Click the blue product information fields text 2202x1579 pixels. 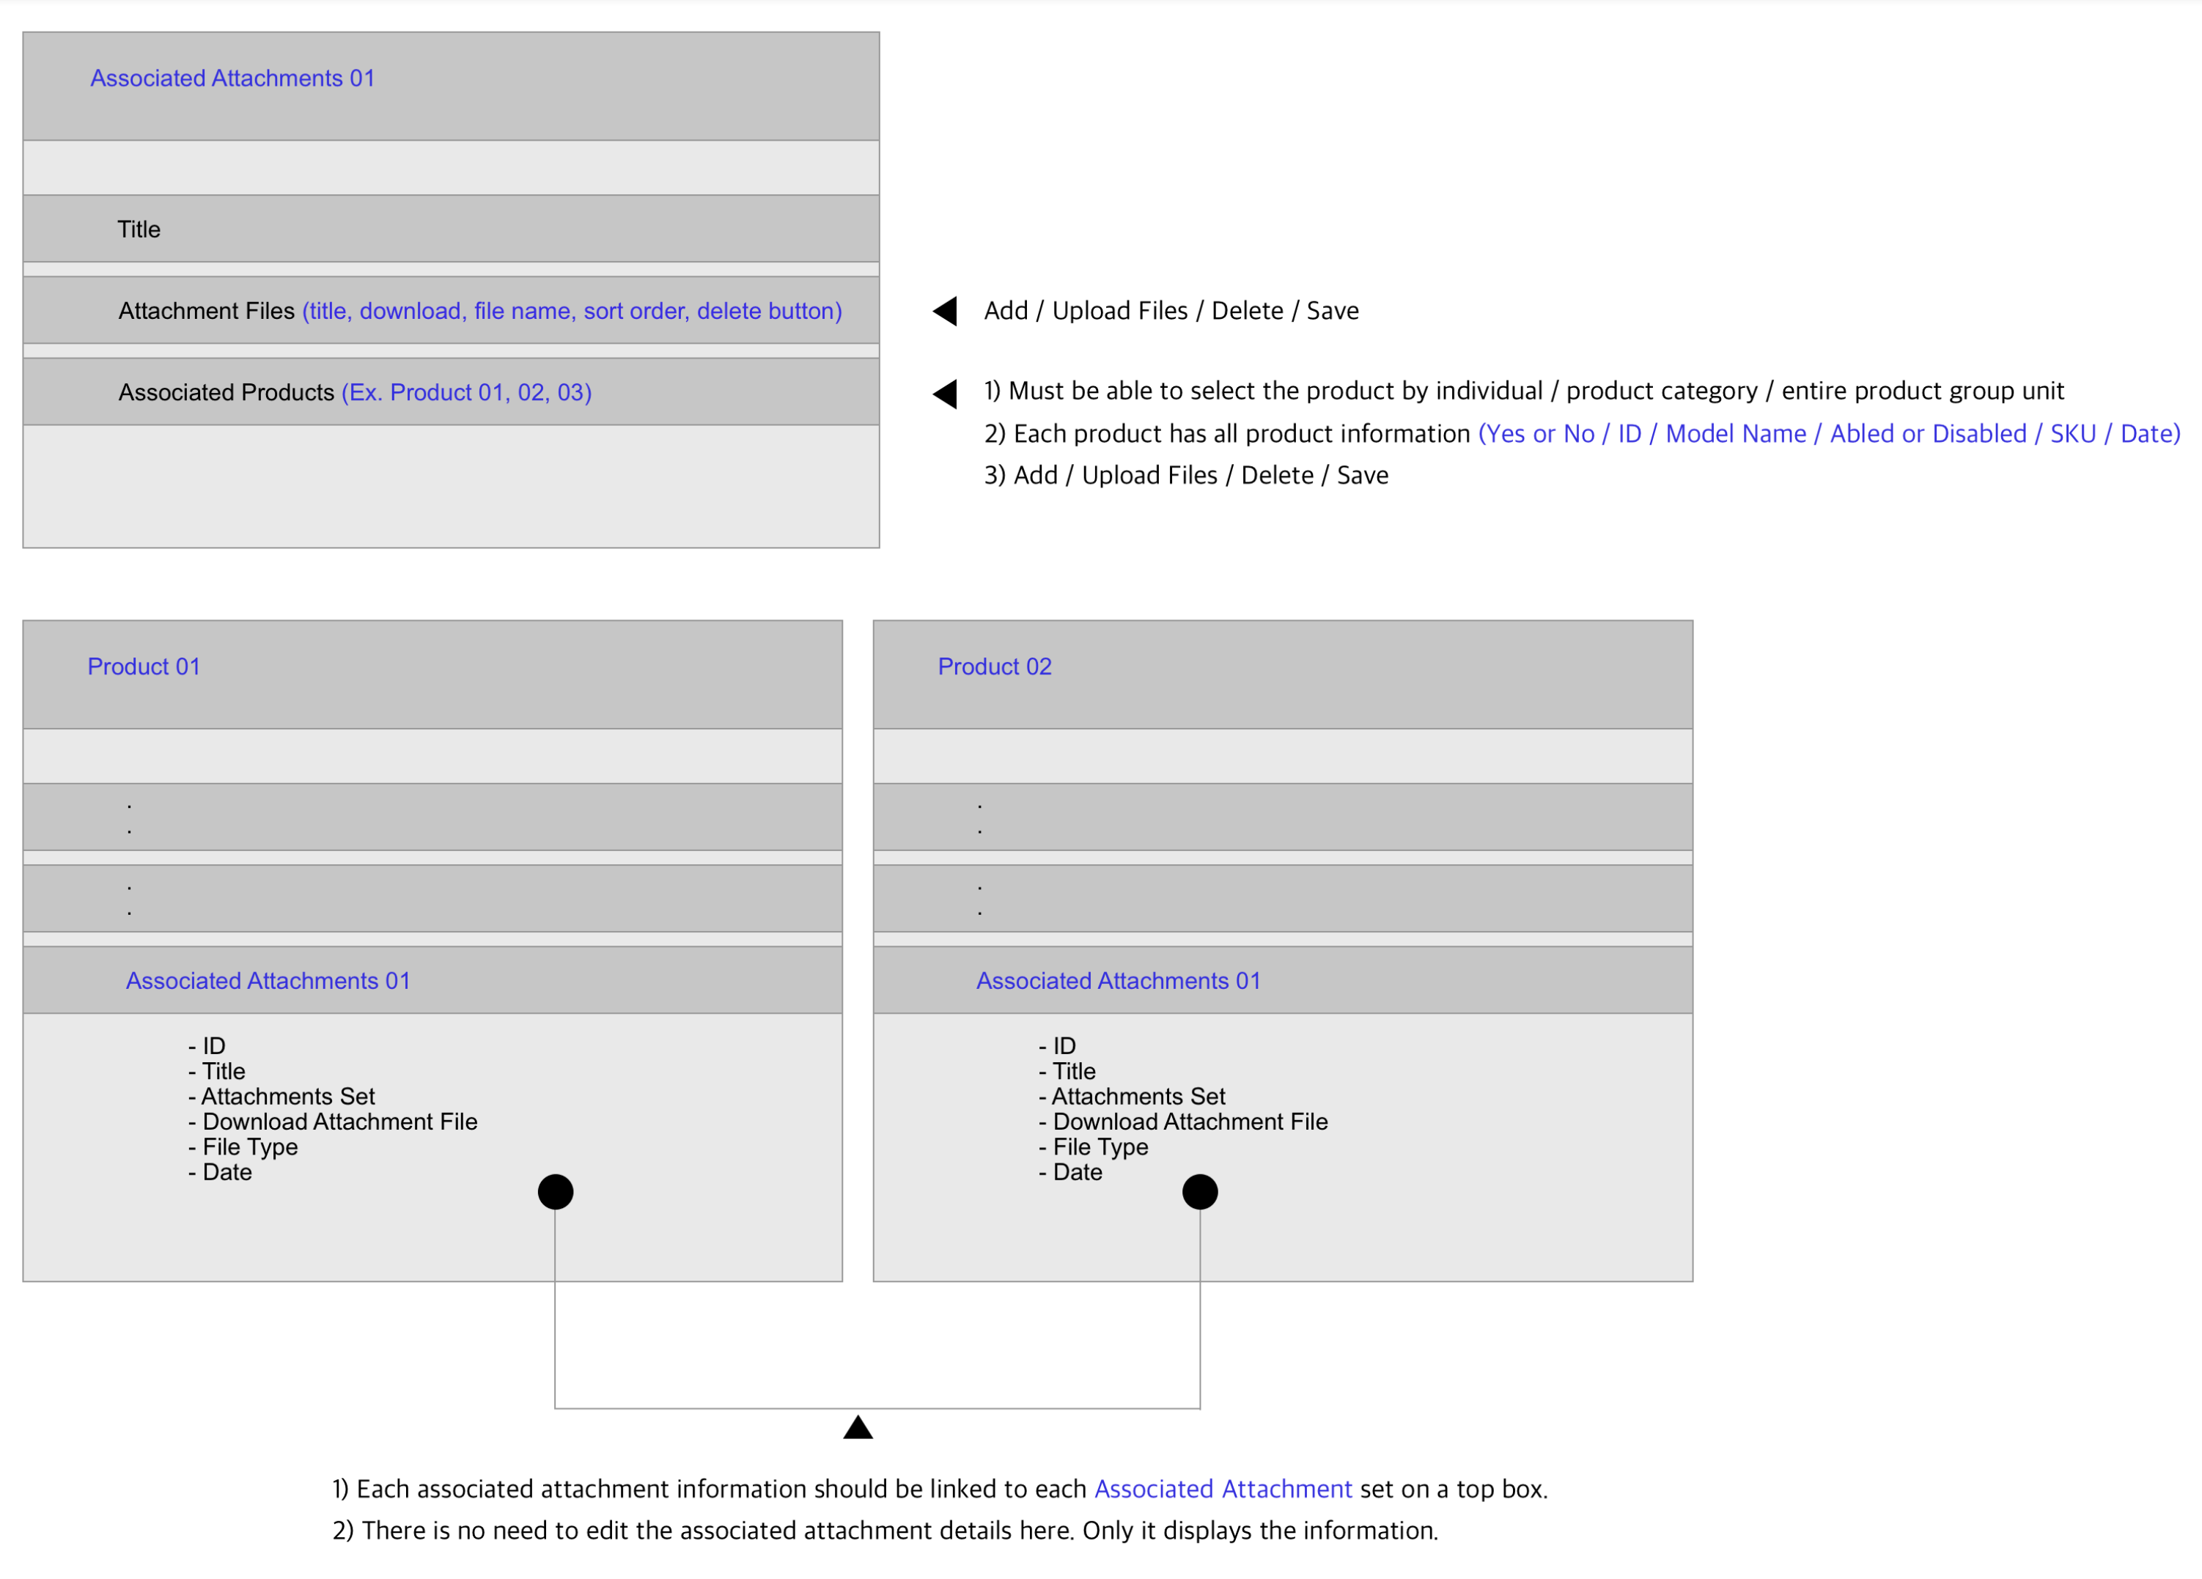point(1828,434)
